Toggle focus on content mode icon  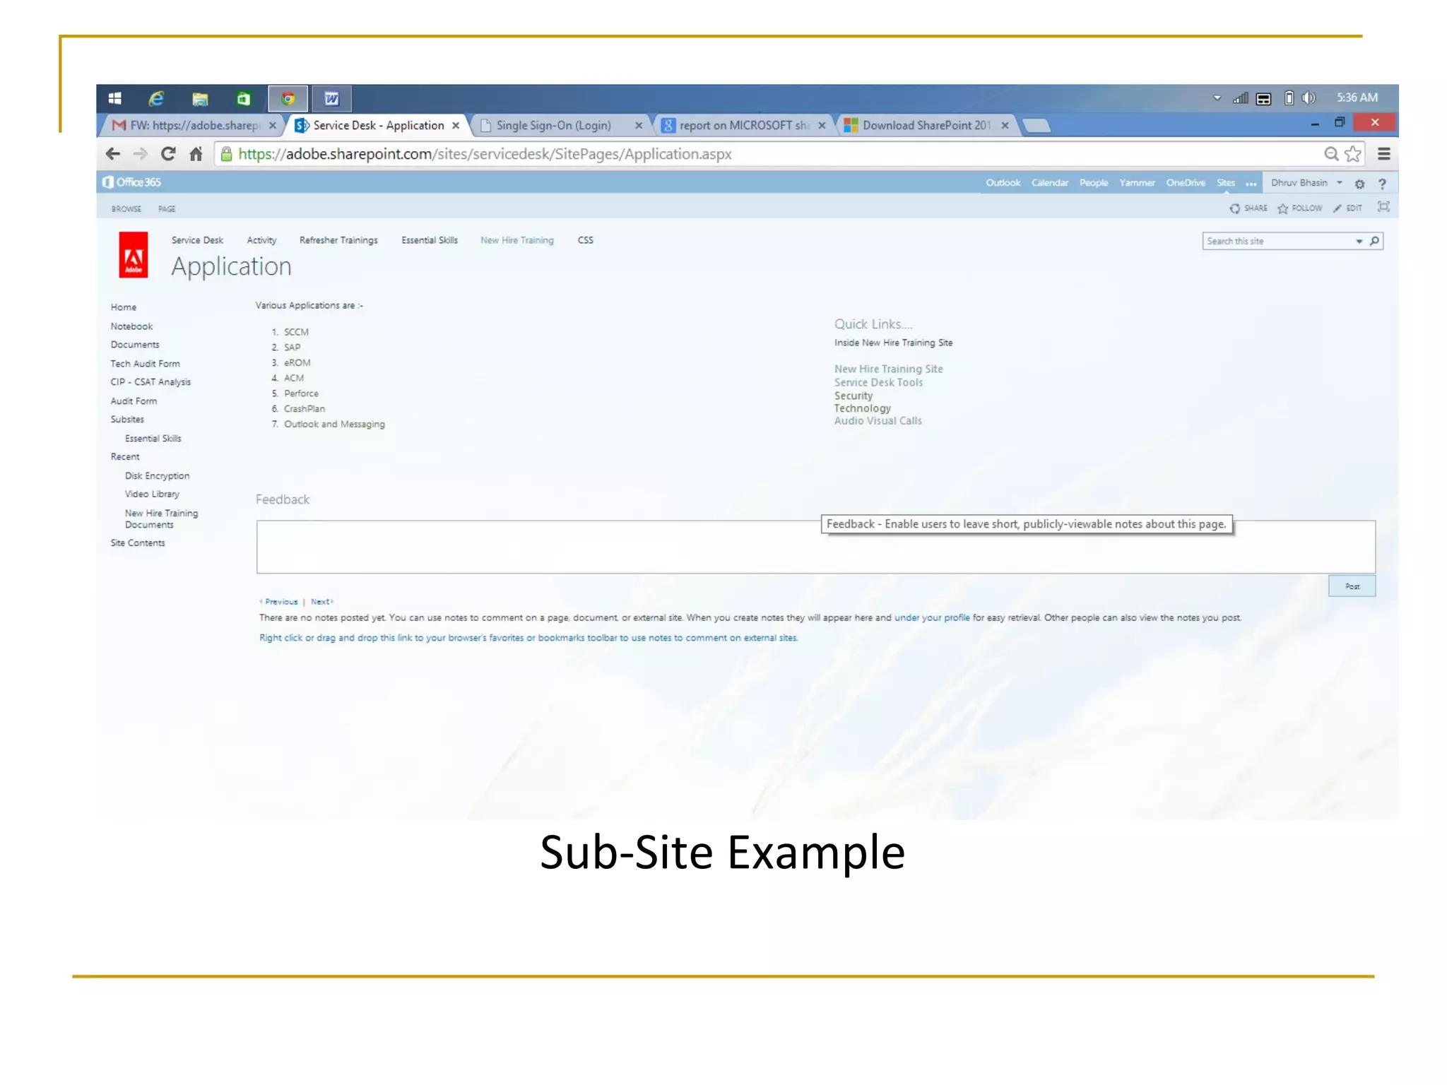coord(1383,207)
